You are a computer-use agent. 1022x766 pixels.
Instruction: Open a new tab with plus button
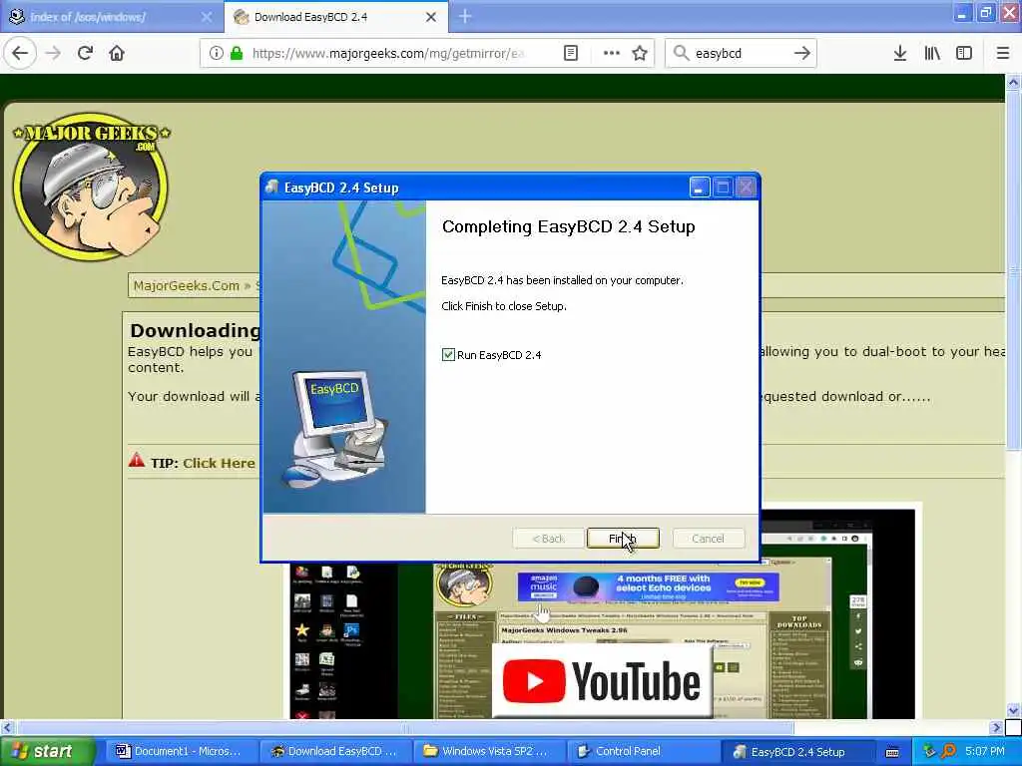tap(465, 16)
